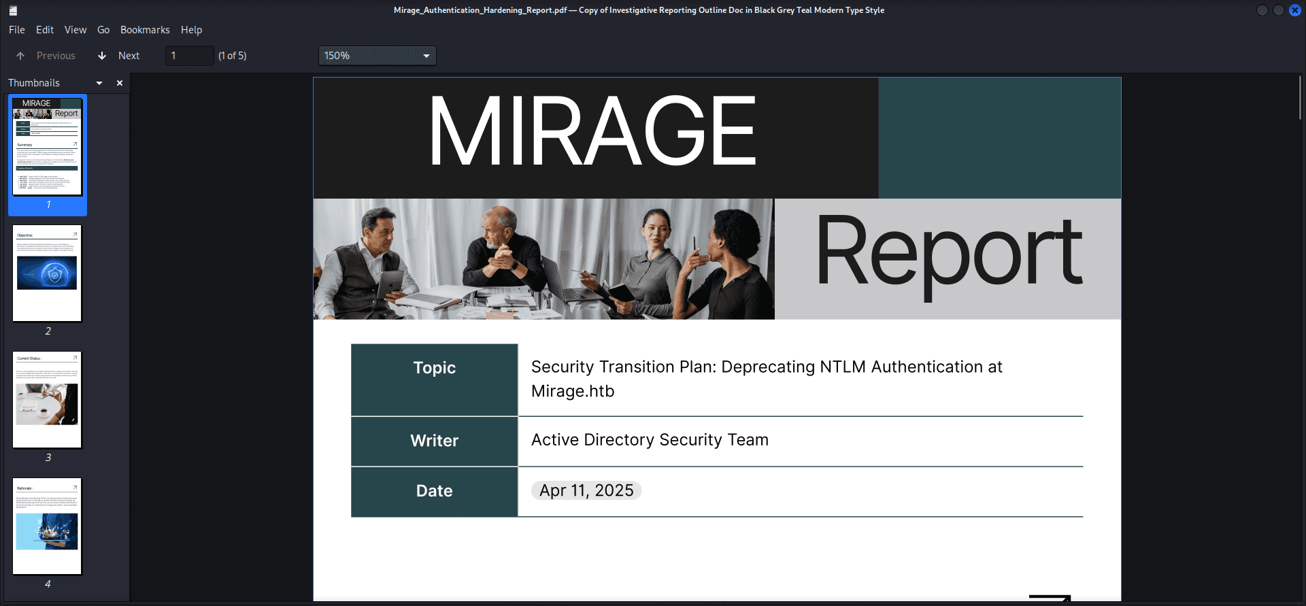1306x606 pixels.
Task: Click the page number input field
Action: [190, 56]
